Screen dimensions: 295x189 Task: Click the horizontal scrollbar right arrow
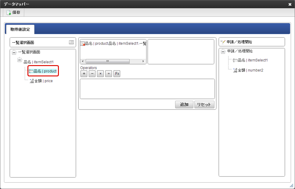point(143,61)
